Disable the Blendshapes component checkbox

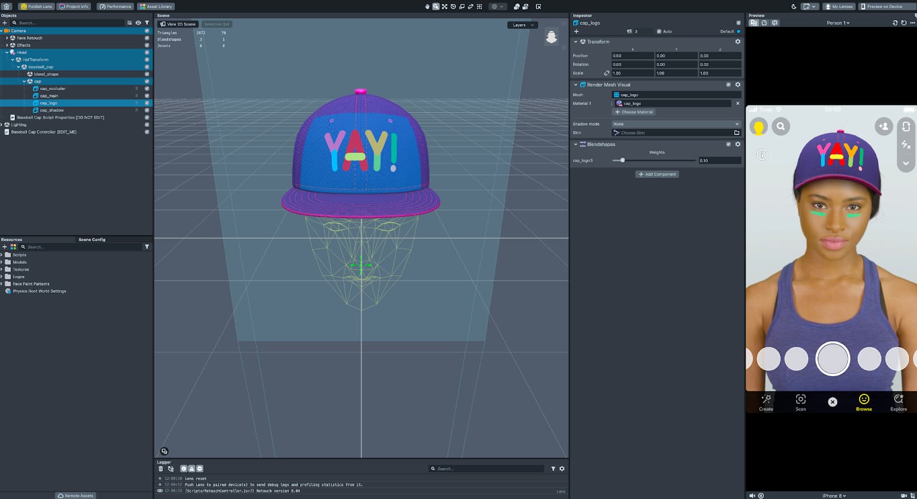(x=728, y=144)
